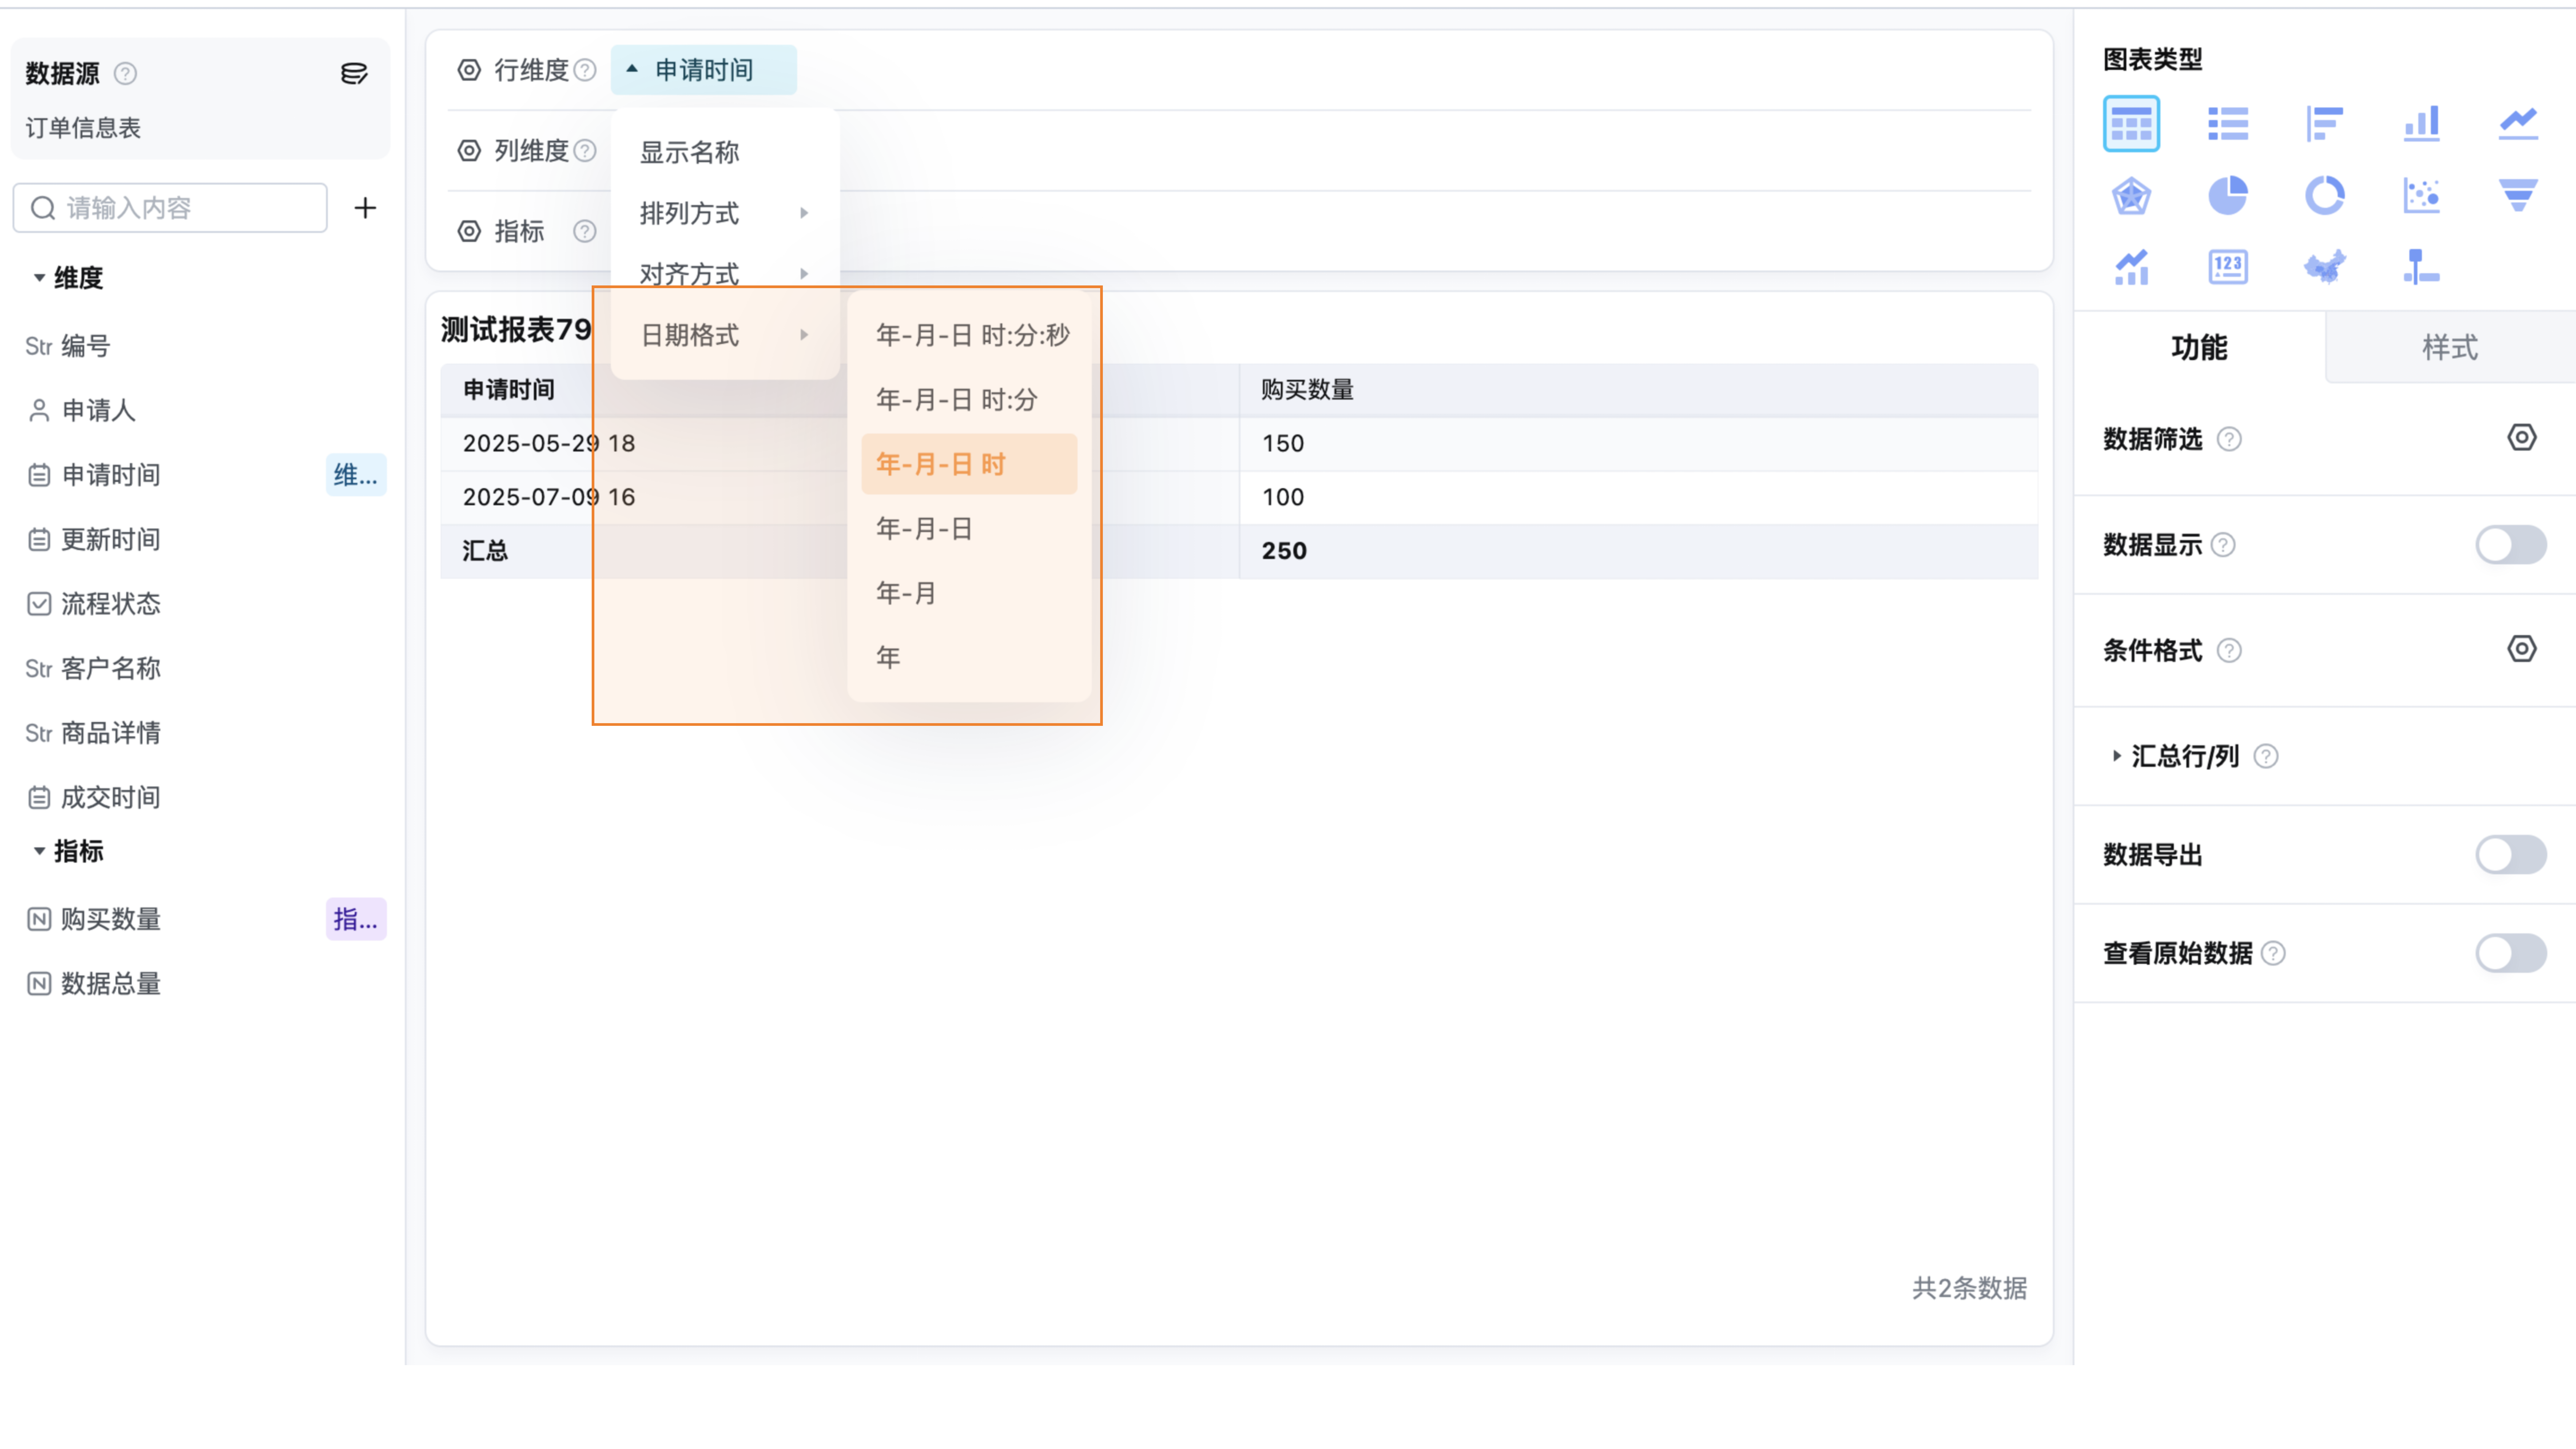Choose the list chart type icon
2576x1449 pixels.
[2228, 124]
